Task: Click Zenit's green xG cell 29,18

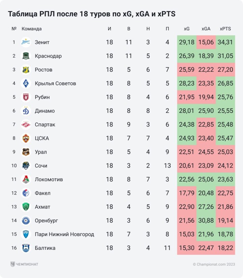Action: (x=187, y=42)
